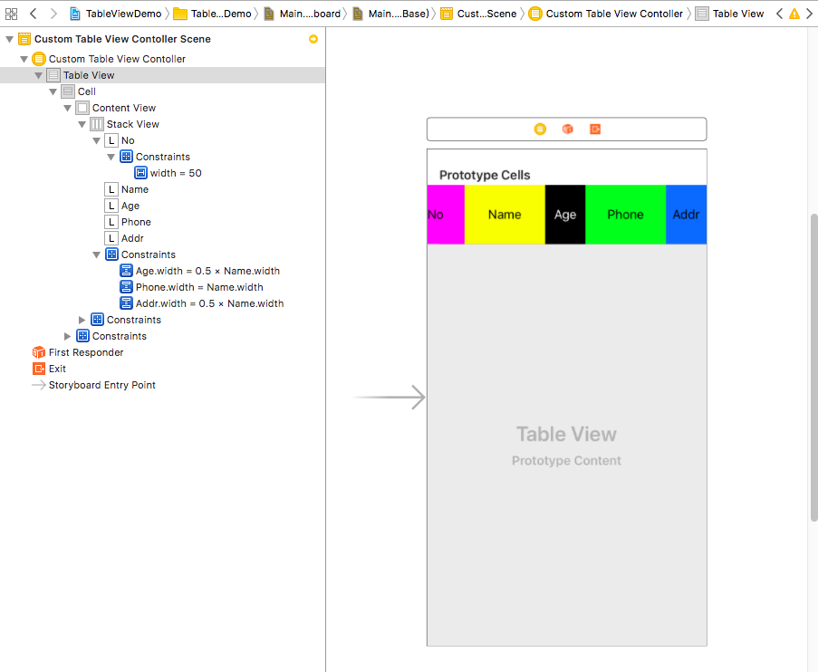
Task: Click the Exit icon in scene dock
Action: point(595,130)
